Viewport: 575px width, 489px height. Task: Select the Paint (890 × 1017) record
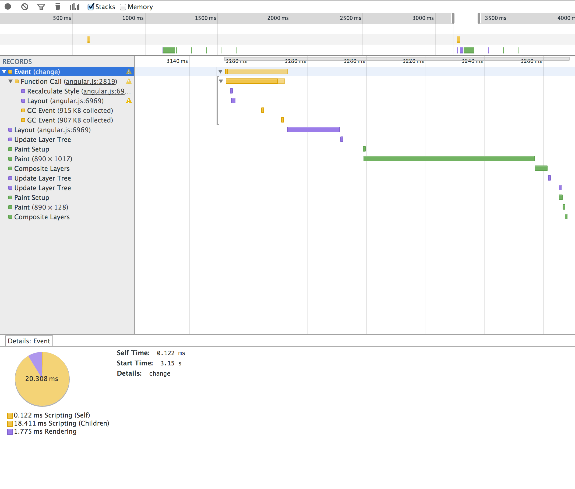pyautogui.click(x=43, y=159)
